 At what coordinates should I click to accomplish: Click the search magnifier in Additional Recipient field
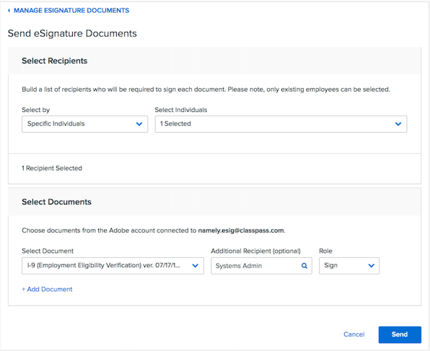304,266
